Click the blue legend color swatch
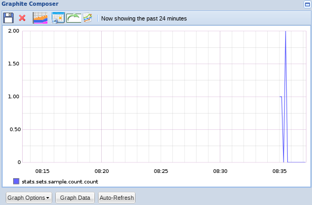 pos(16,181)
